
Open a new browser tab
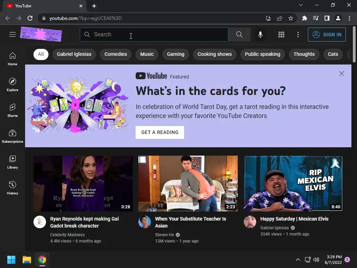[x=94, y=6]
